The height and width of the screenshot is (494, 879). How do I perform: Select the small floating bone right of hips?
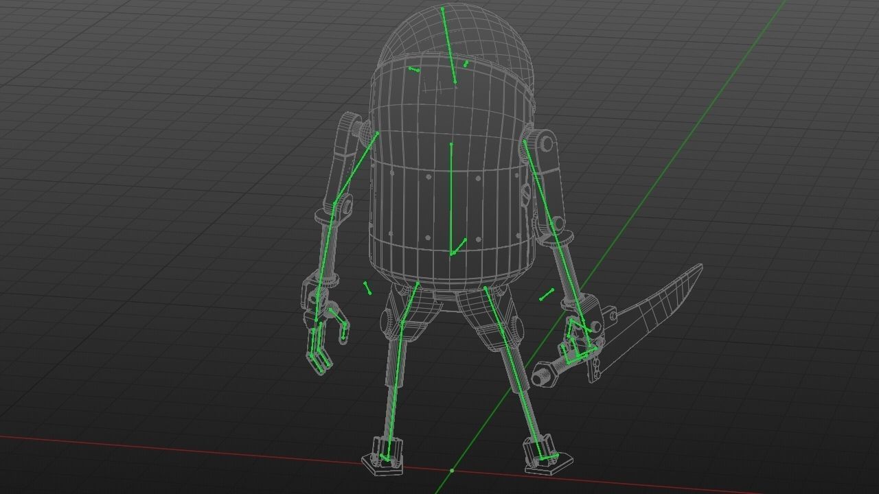coord(547,294)
